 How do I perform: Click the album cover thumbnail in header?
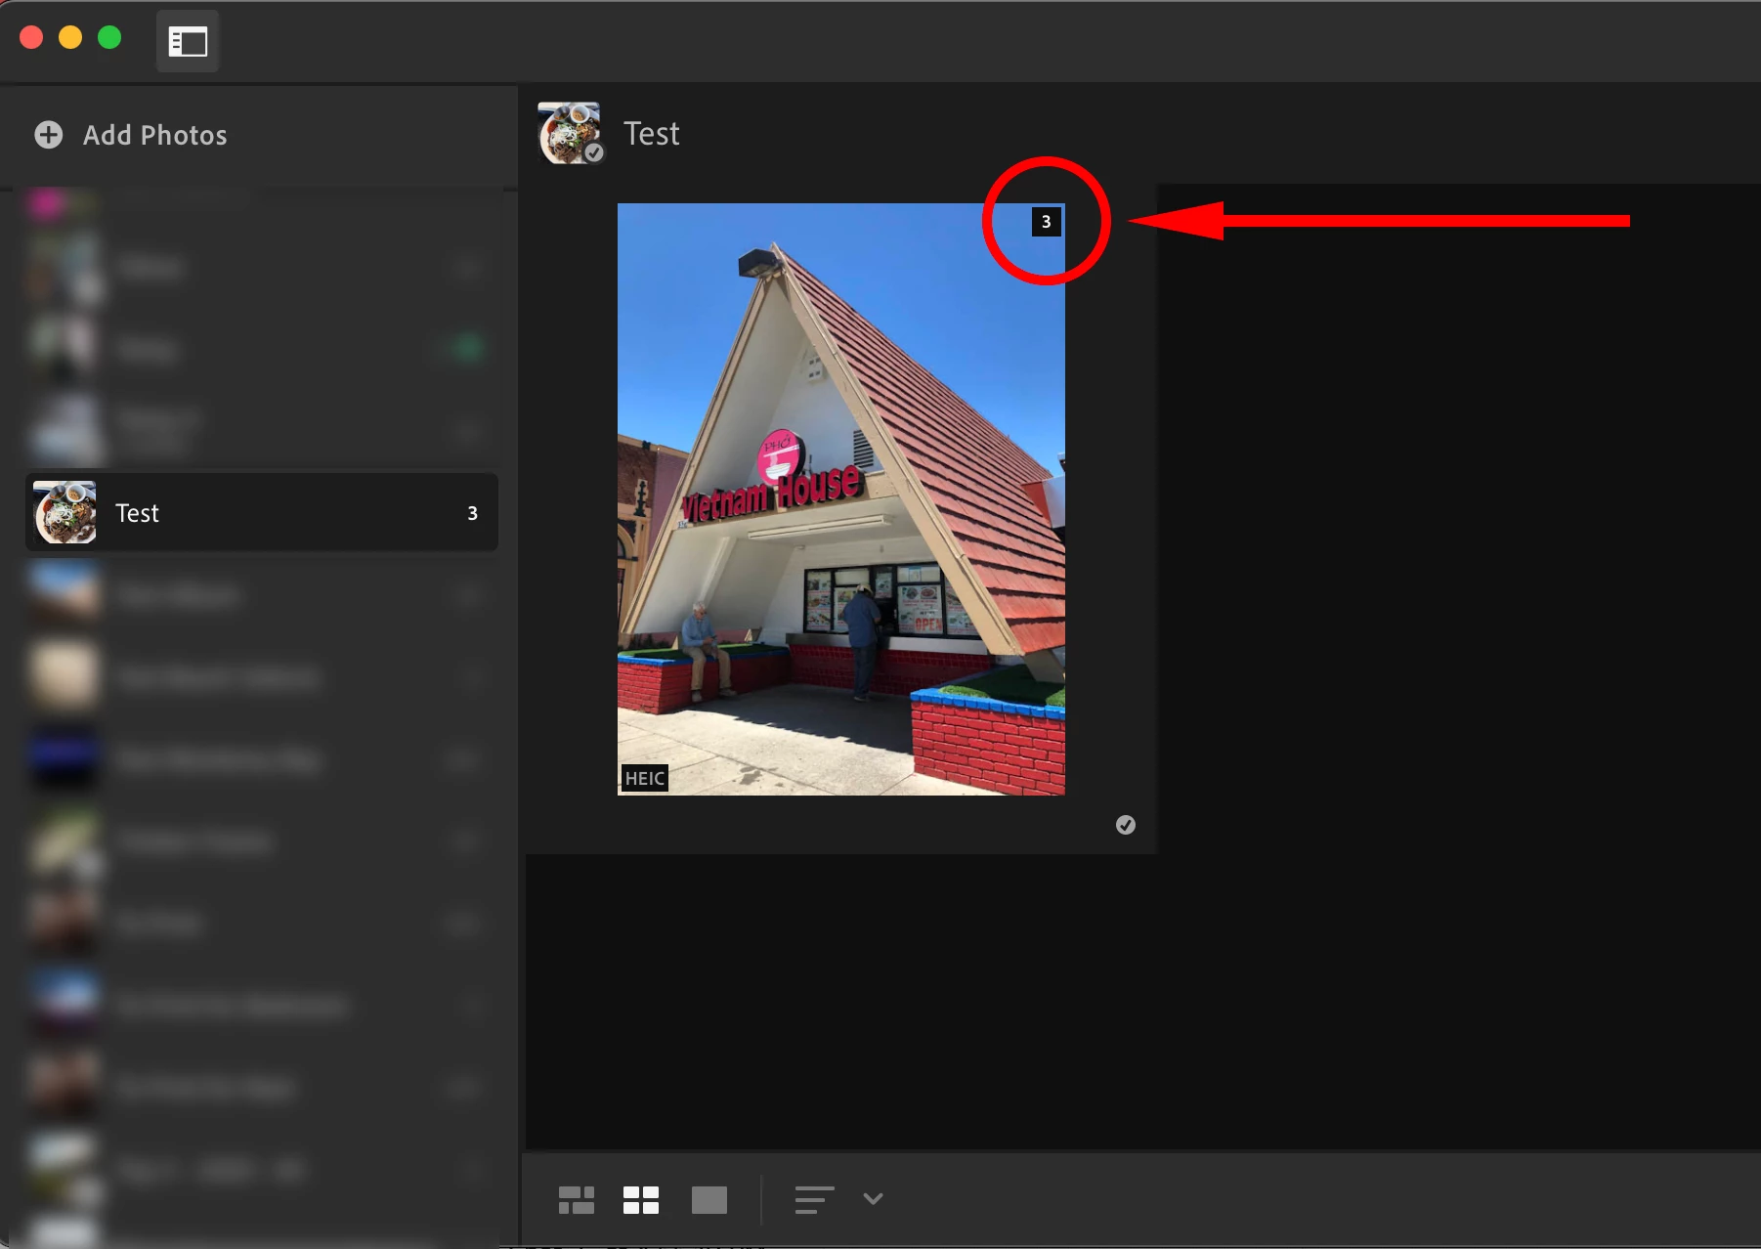[x=570, y=133]
